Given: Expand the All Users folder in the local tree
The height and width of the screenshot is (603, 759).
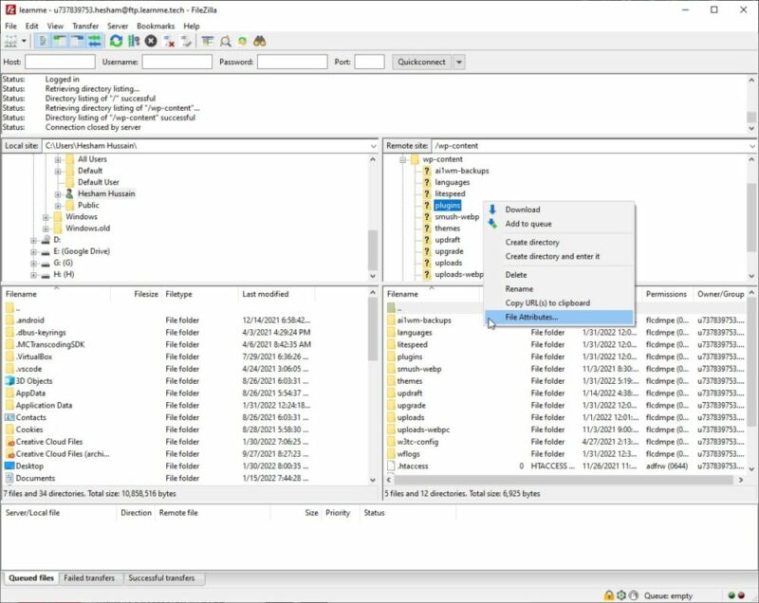Looking at the screenshot, I should (x=58, y=159).
